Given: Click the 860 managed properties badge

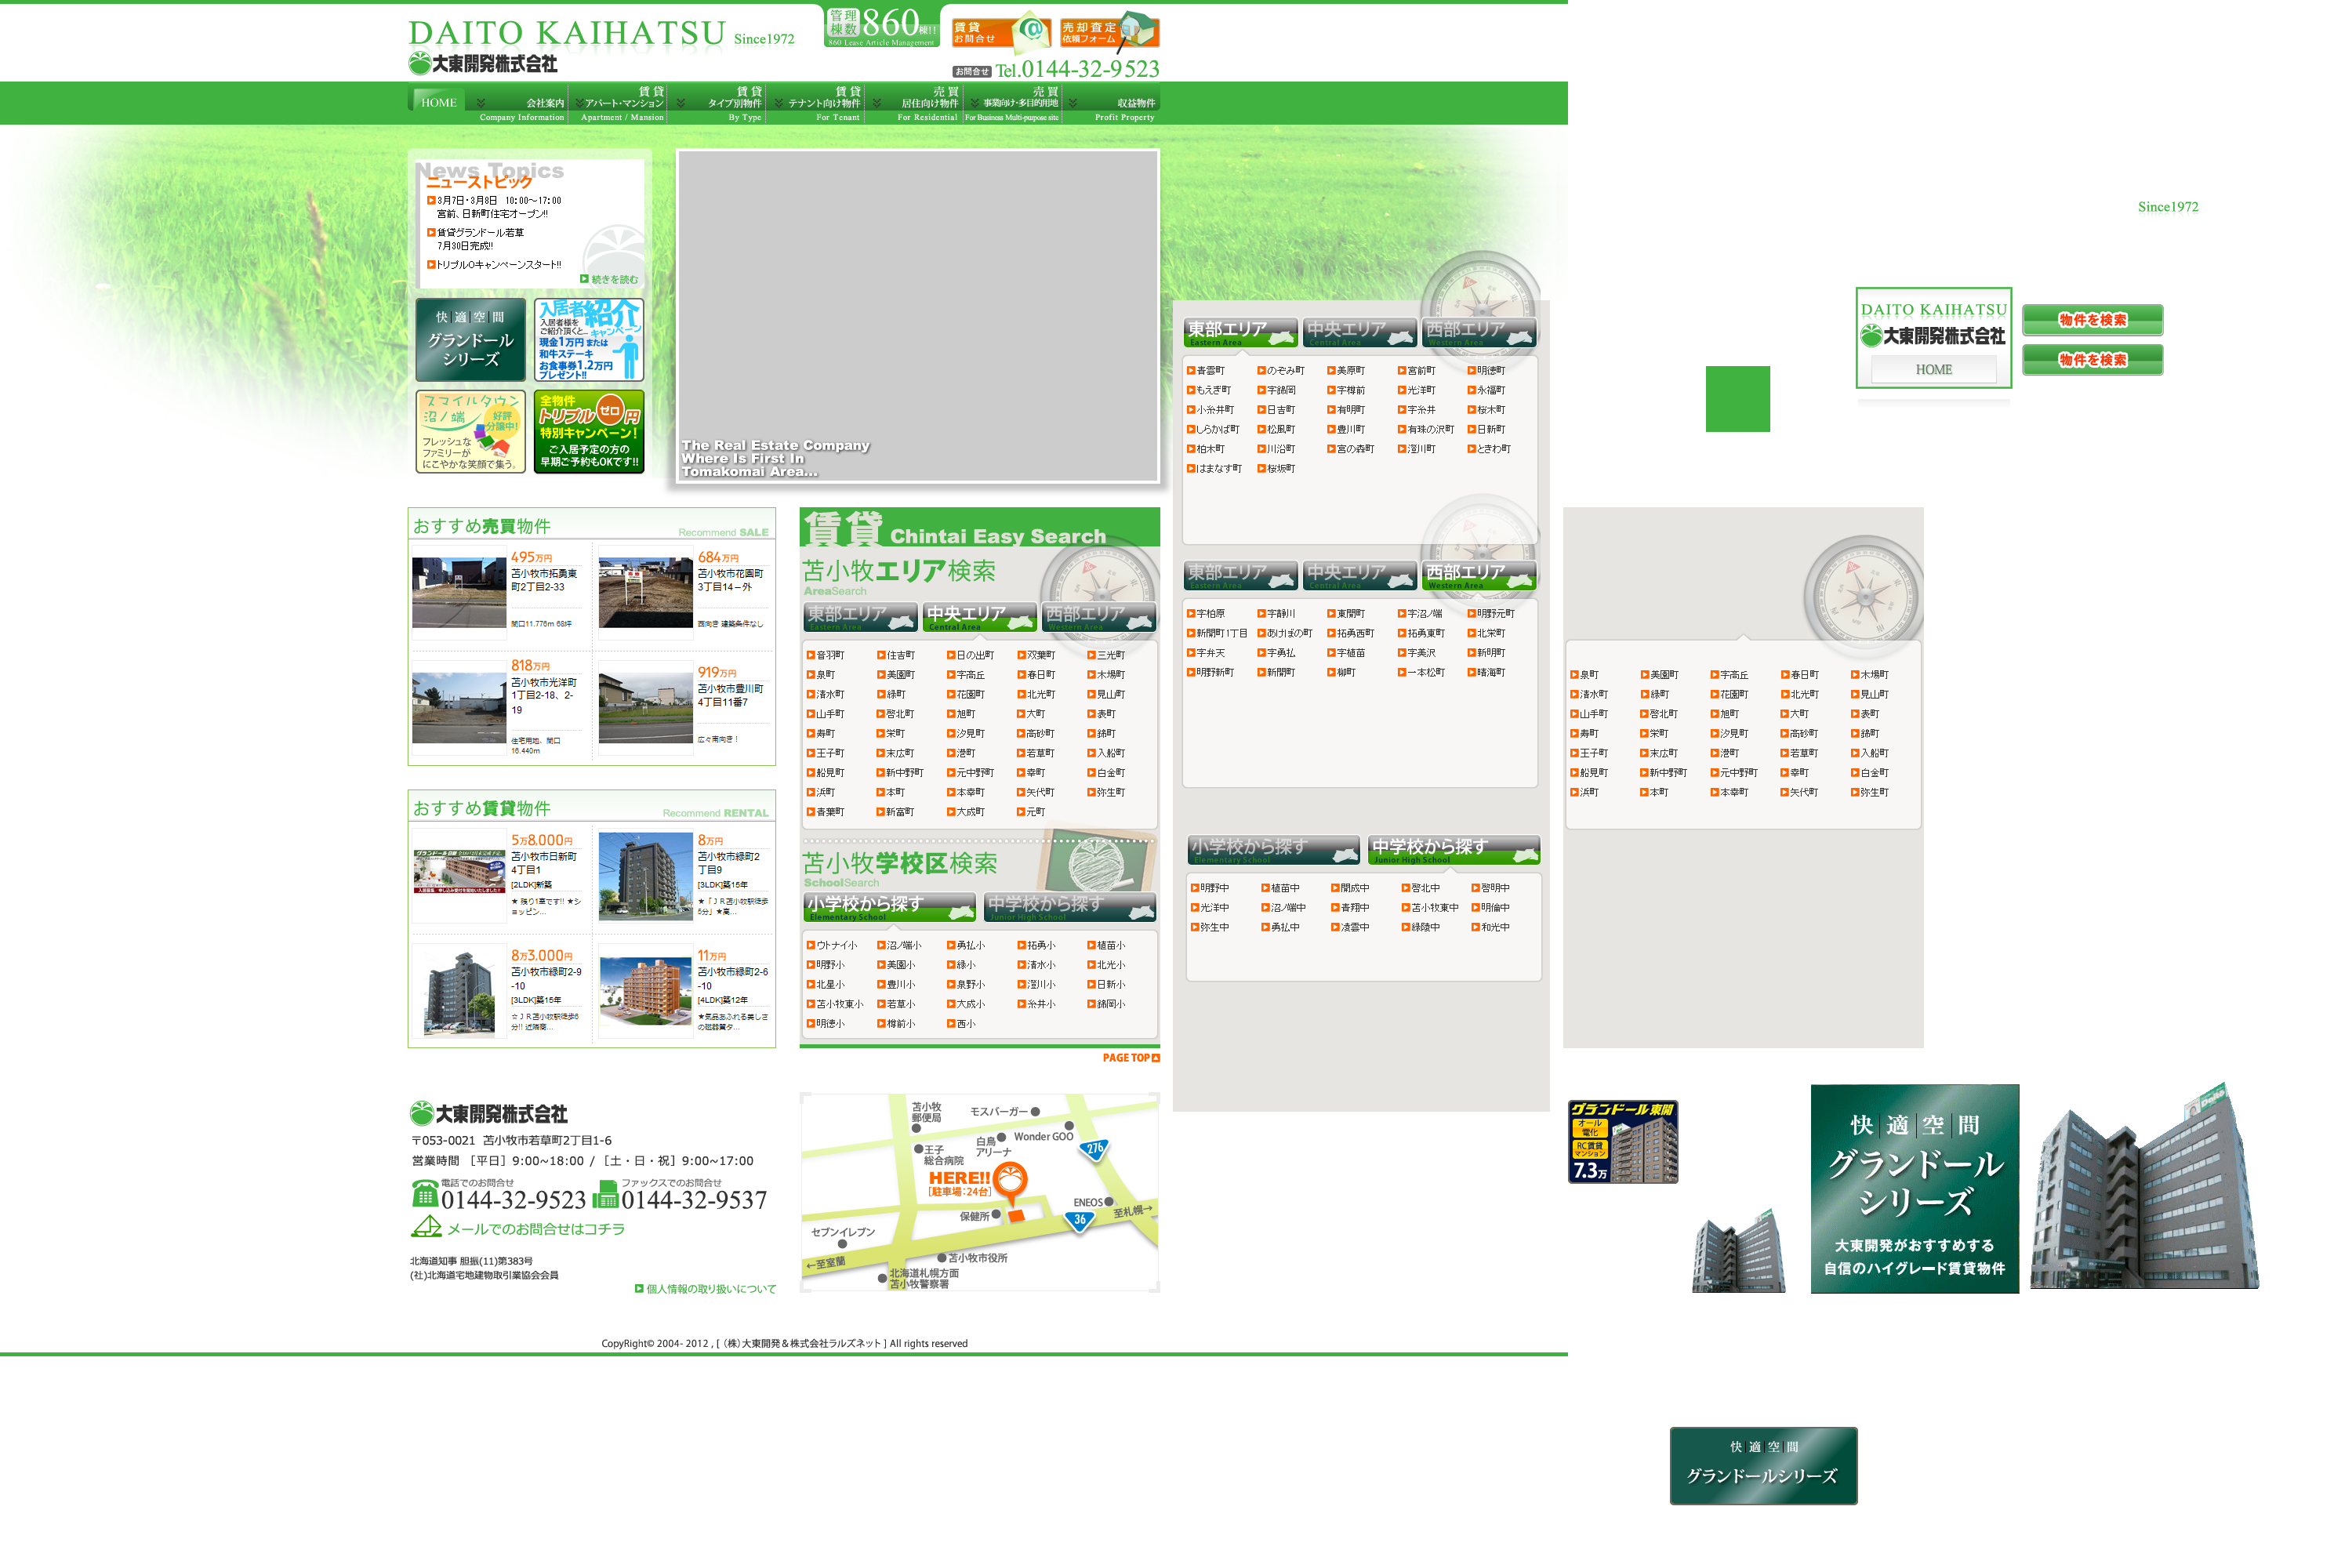Looking at the screenshot, I should click(x=881, y=26).
